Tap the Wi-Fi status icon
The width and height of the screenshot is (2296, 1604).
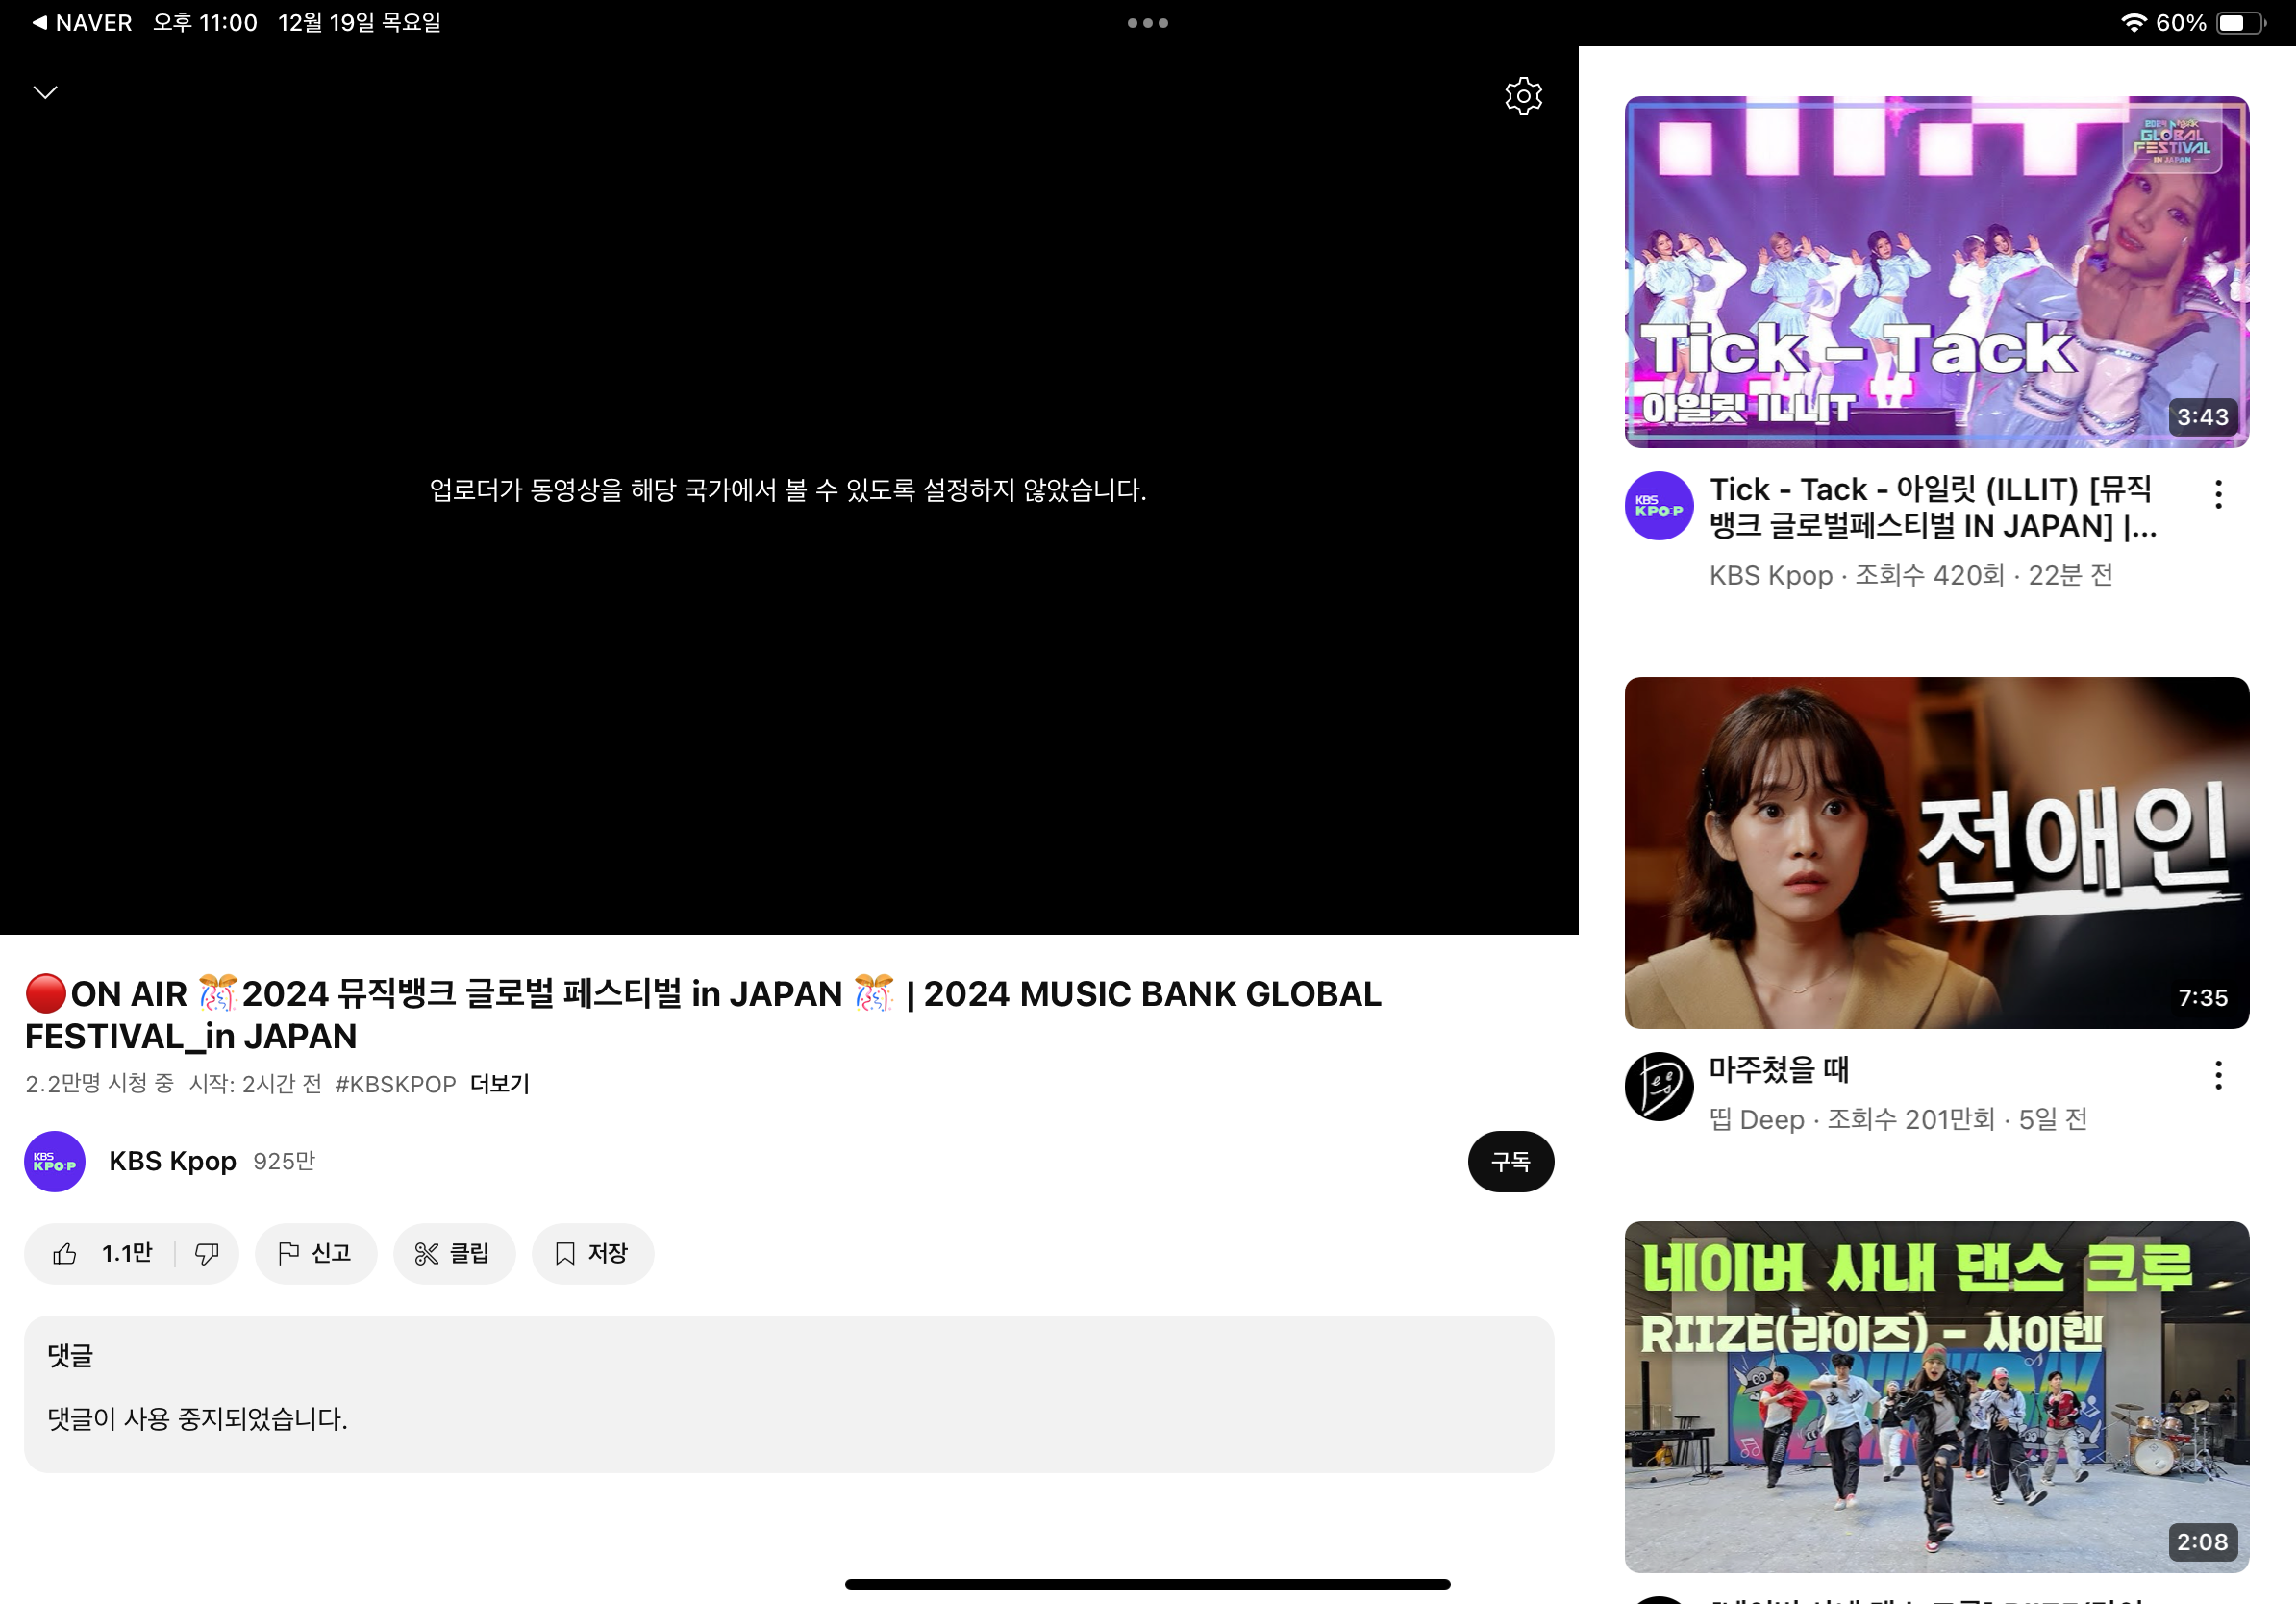point(2134,22)
